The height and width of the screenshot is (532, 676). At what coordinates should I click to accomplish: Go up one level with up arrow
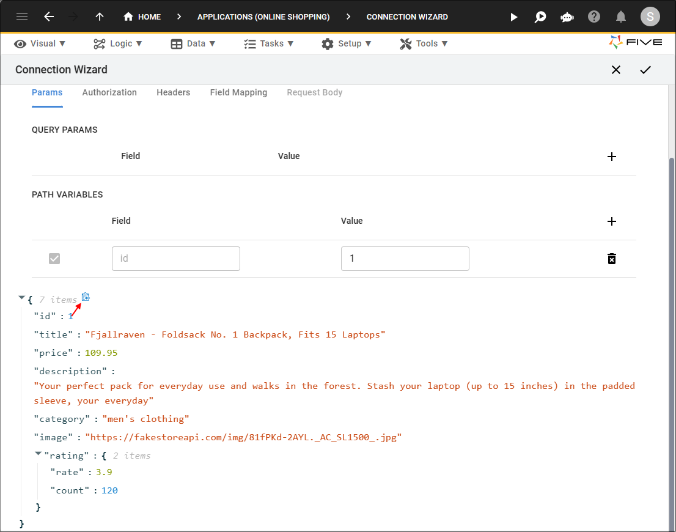point(100,17)
